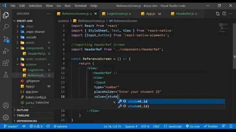Open the Run and Debug view
The image size is (236, 132).
point(6,51)
